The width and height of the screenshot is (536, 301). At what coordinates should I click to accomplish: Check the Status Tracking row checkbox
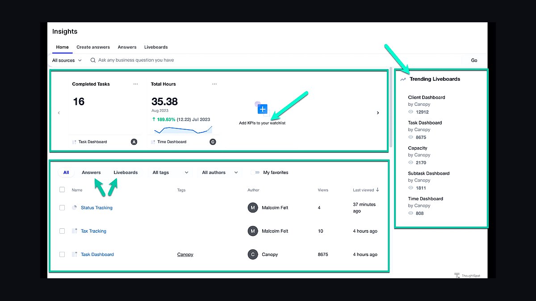coord(62,207)
